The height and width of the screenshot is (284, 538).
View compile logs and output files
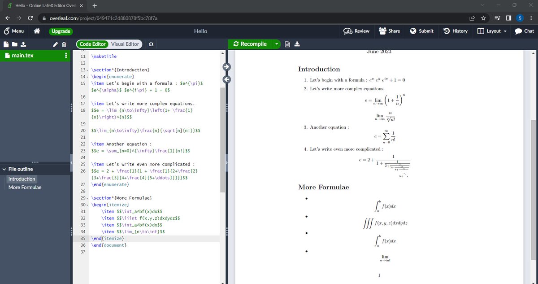click(x=287, y=44)
